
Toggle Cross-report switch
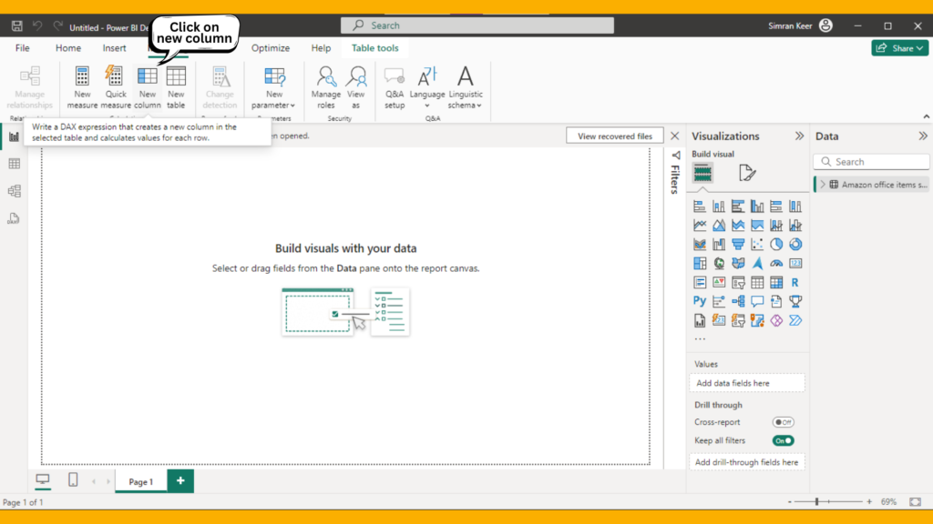pyautogui.click(x=783, y=422)
